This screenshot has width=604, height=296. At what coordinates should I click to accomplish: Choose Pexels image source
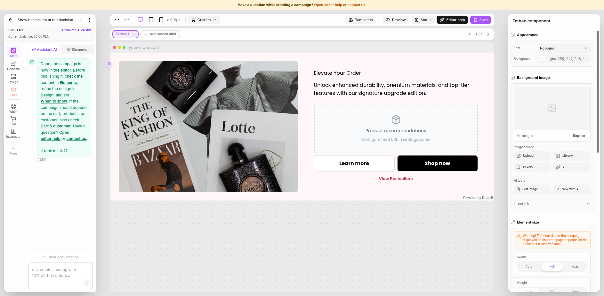pos(532,167)
